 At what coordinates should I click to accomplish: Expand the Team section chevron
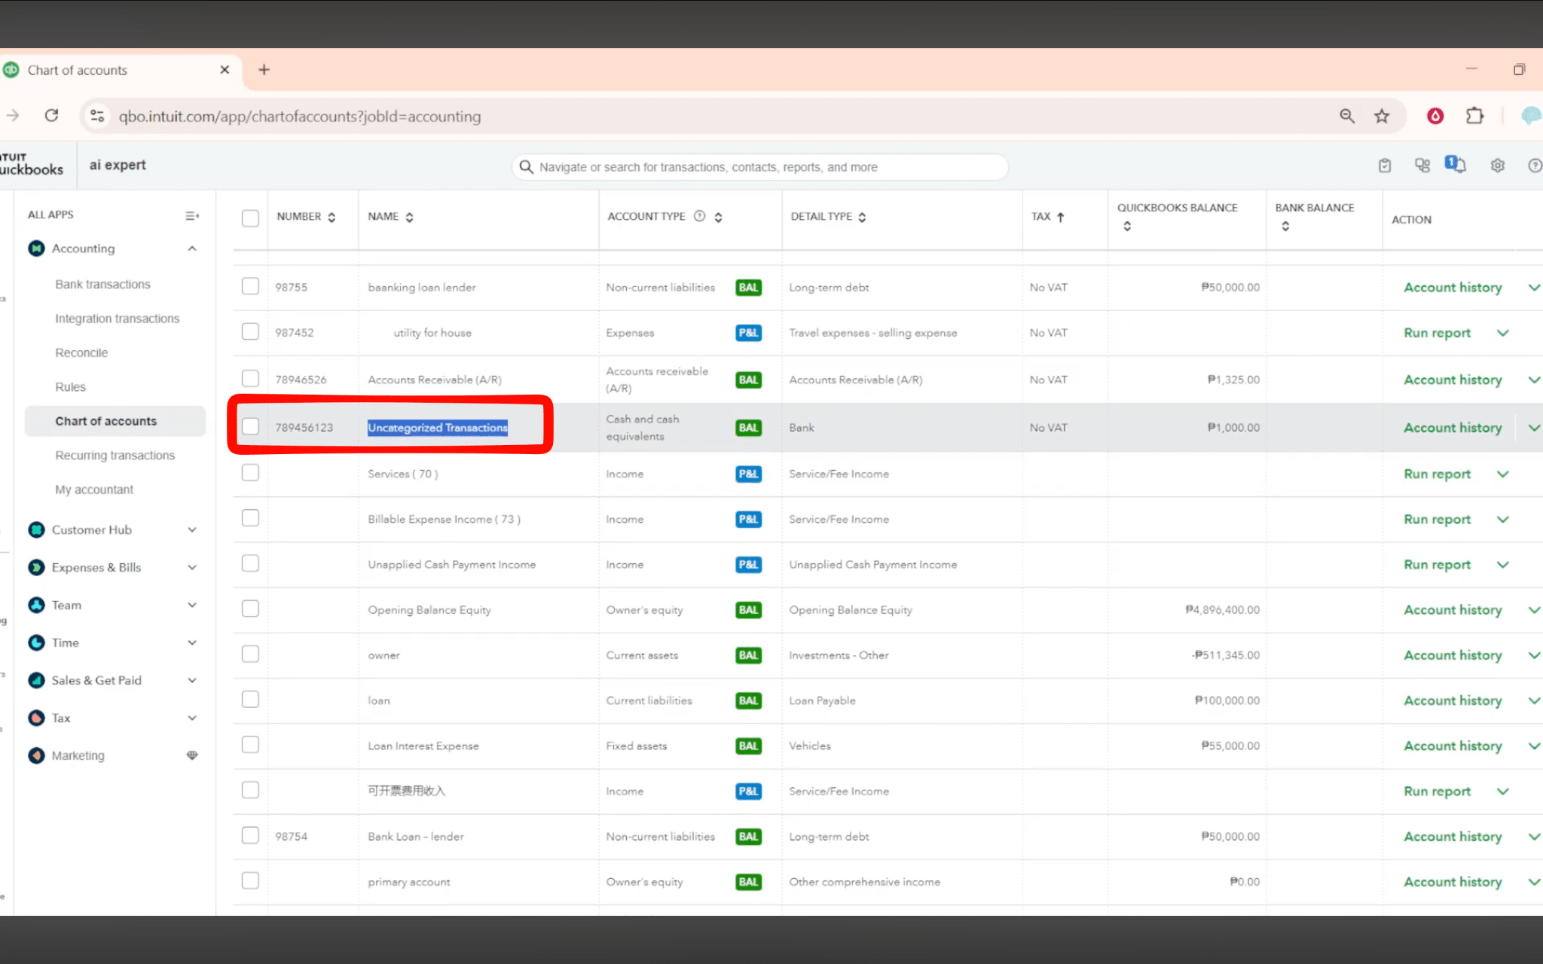pyautogui.click(x=192, y=605)
